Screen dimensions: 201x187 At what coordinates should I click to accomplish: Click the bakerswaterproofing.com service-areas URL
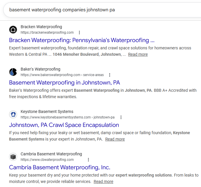[x=62, y=75]
